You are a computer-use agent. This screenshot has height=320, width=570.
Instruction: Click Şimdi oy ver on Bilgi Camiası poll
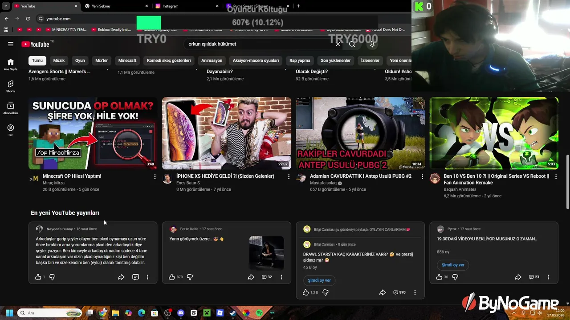tap(319, 280)
